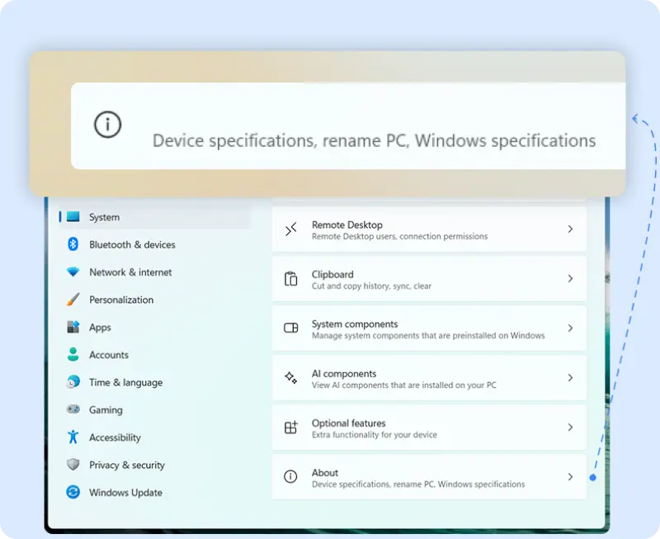Open the AI components sparkle icon
Viewport: 660px width, 539px height.
click(291, 378)
